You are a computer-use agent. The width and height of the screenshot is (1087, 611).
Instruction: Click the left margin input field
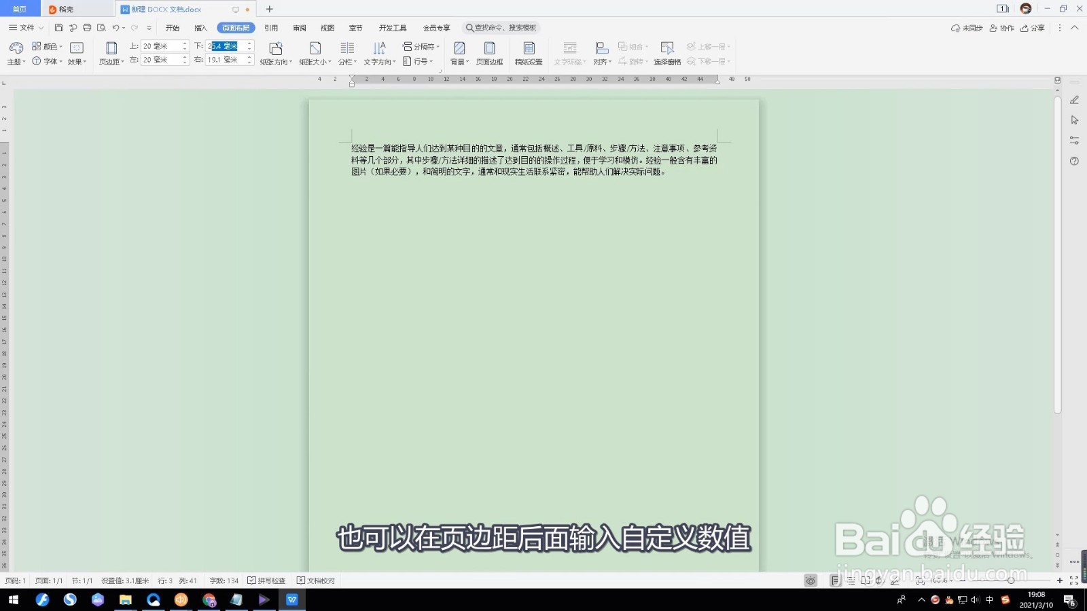click(x=165, y=60)
